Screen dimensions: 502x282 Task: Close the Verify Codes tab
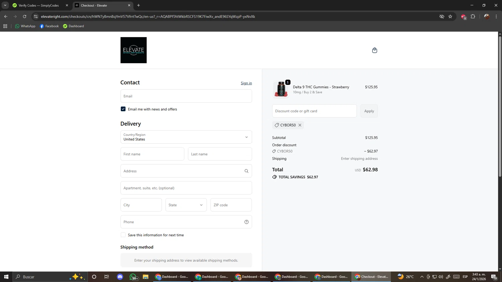click(67, 5)
